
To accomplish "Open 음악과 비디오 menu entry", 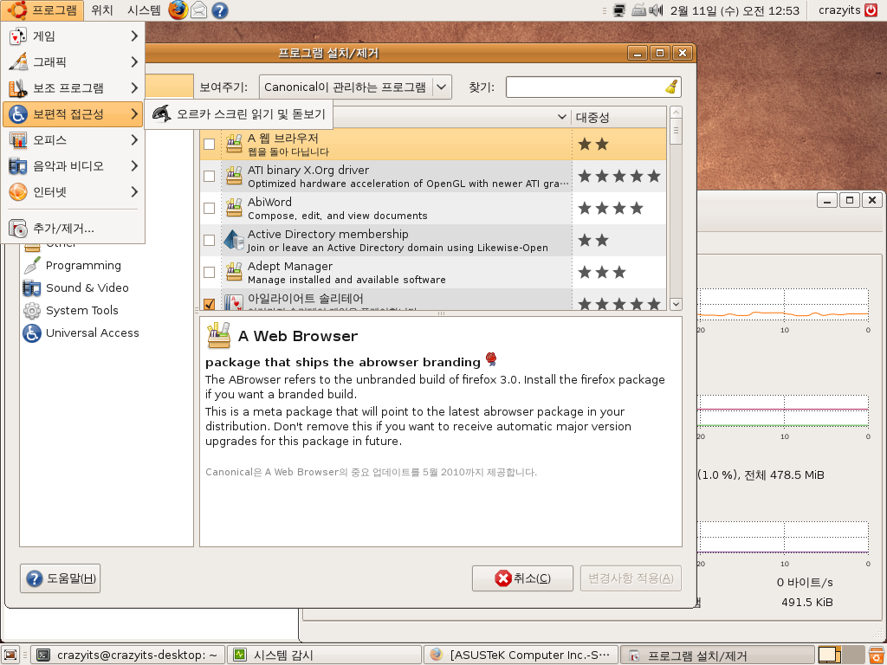I will click(x=73, y=166).
